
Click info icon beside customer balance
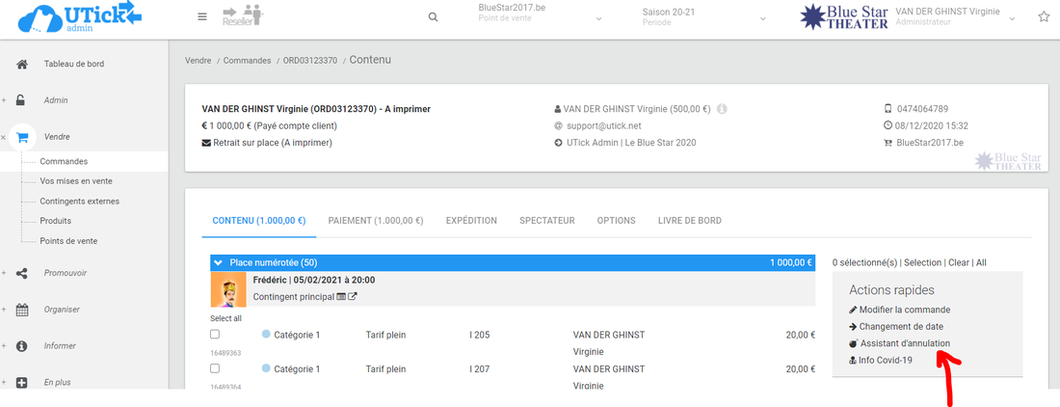[x=722, y=109]
